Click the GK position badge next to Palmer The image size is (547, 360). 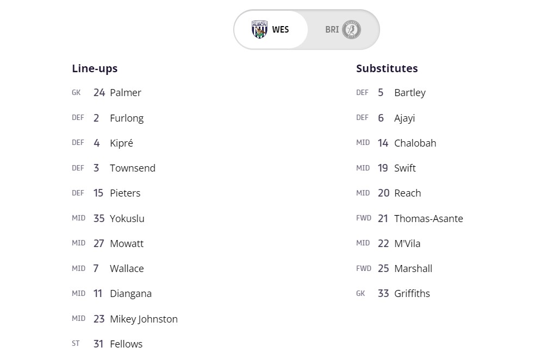point(76,93)
